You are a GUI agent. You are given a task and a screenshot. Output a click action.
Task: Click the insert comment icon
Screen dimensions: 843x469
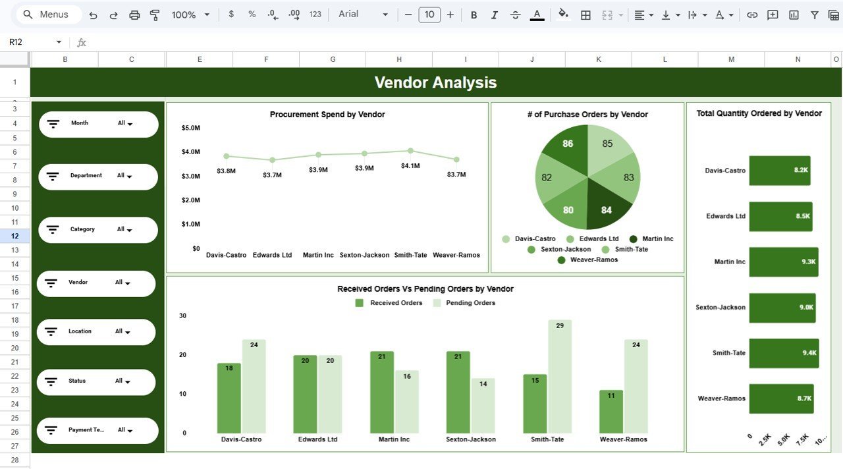(773, 14)
